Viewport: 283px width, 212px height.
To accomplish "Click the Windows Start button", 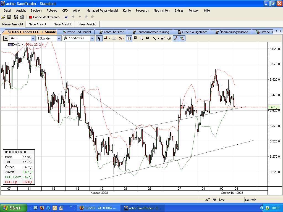I will click(13, 208).
